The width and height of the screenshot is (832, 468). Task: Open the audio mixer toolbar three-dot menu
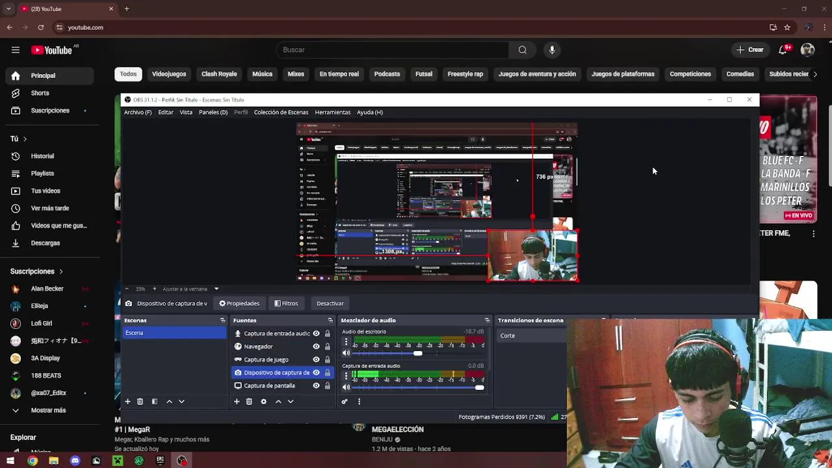(x=359, y=402)
